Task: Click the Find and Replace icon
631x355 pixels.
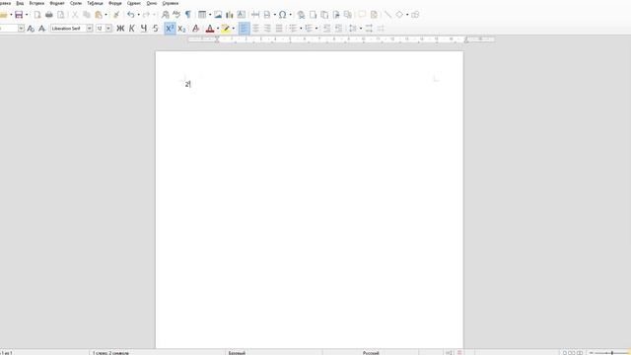Action: (165, 15)
